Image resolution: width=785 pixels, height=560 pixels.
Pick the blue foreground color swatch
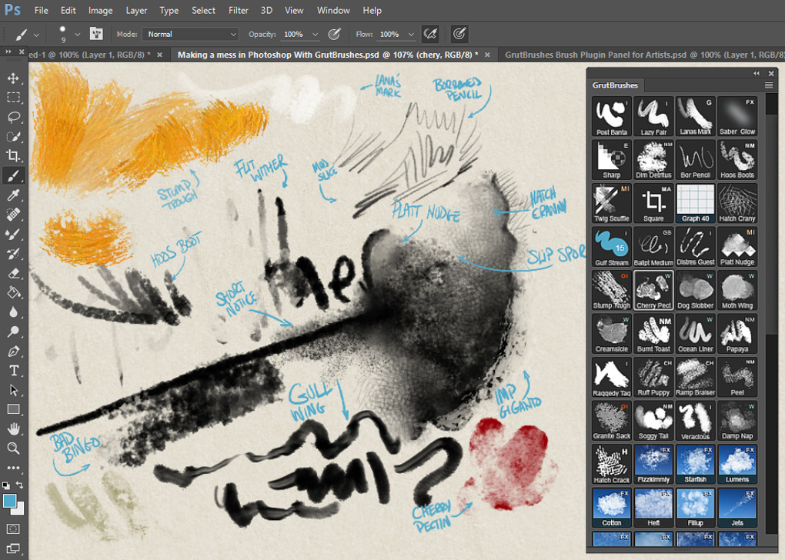point(9,501)
